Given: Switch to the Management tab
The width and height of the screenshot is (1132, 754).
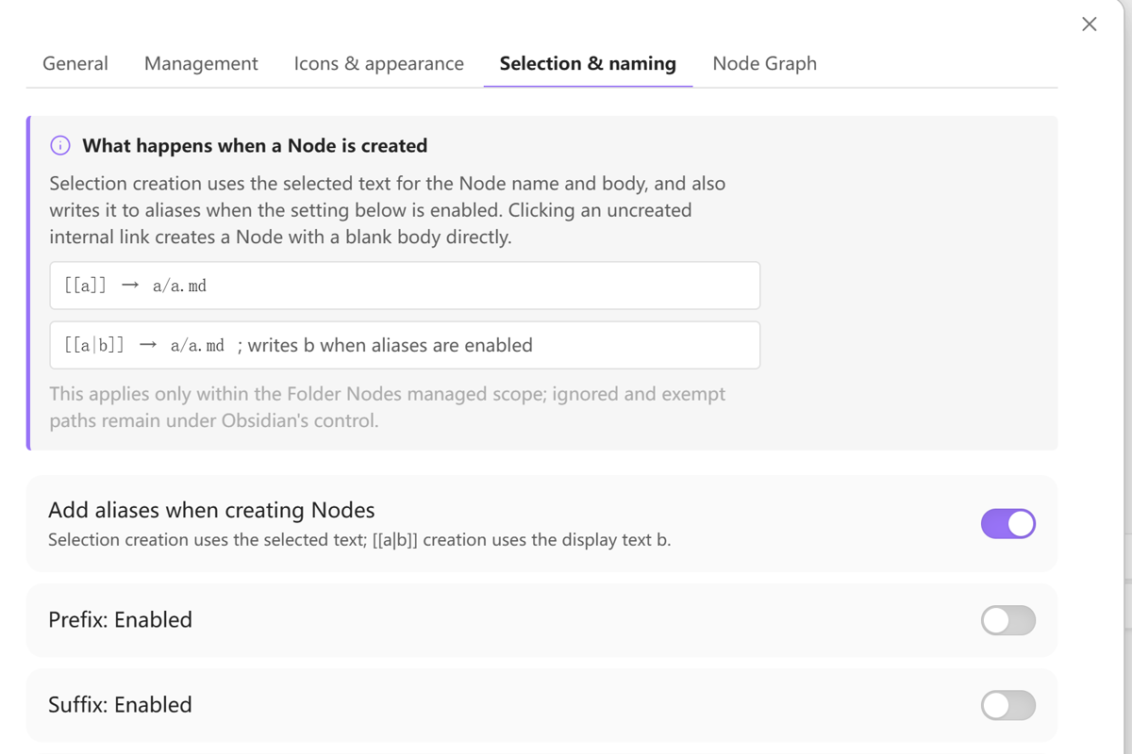Looking at the screenshot, I should pos(201,63).
